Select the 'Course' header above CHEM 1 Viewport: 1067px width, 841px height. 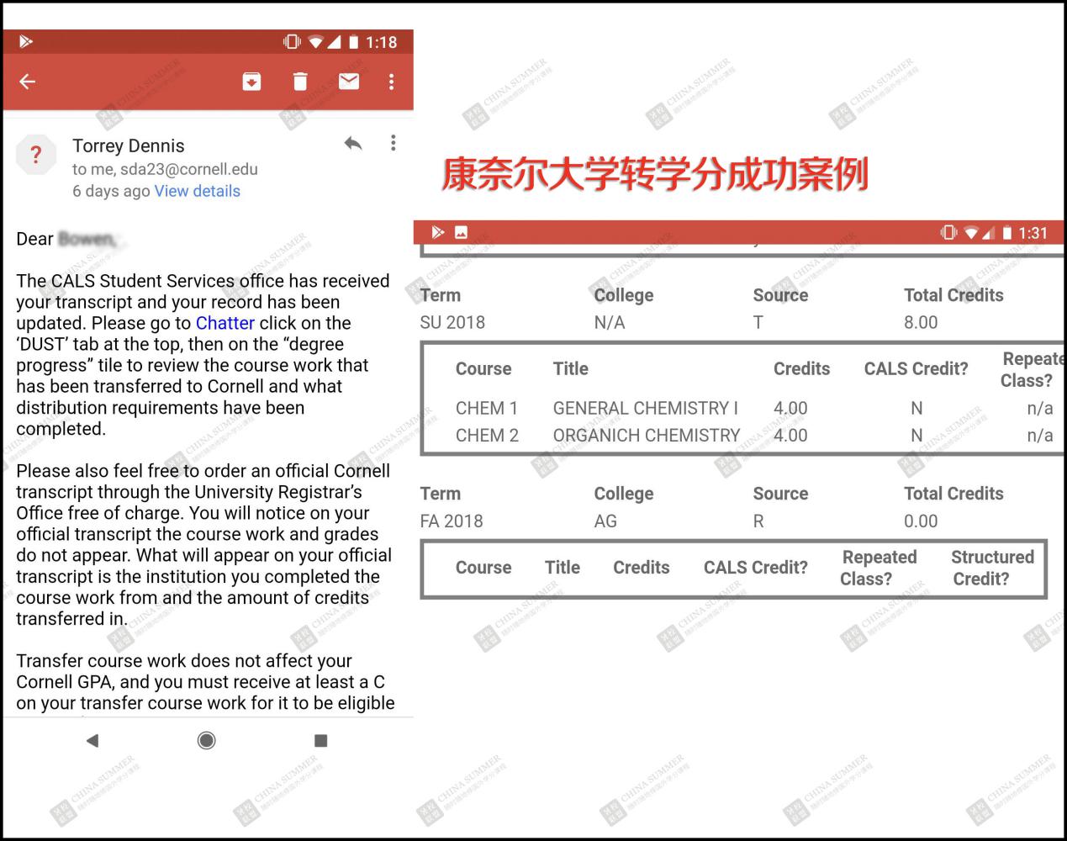tap(483, 368)
